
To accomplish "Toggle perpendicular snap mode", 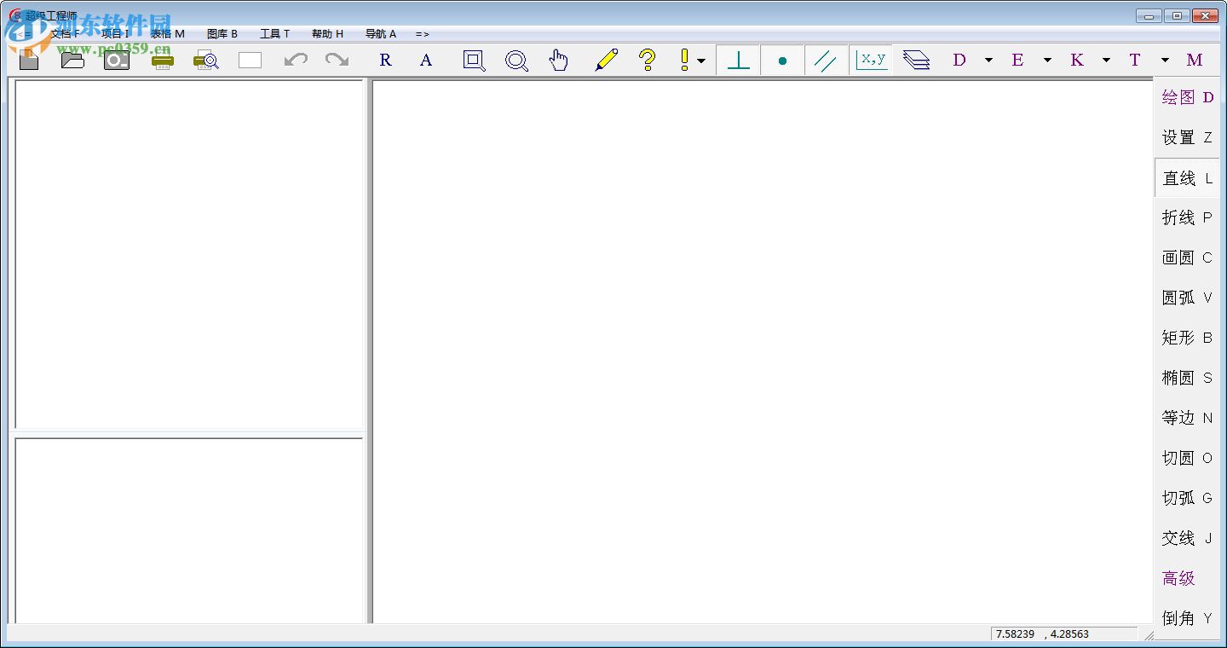I will tap(739, 60).
